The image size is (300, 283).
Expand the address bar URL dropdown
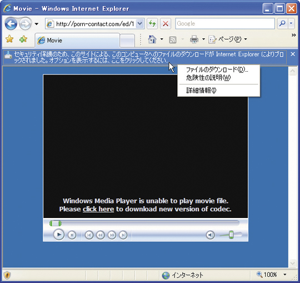(140, 24)
